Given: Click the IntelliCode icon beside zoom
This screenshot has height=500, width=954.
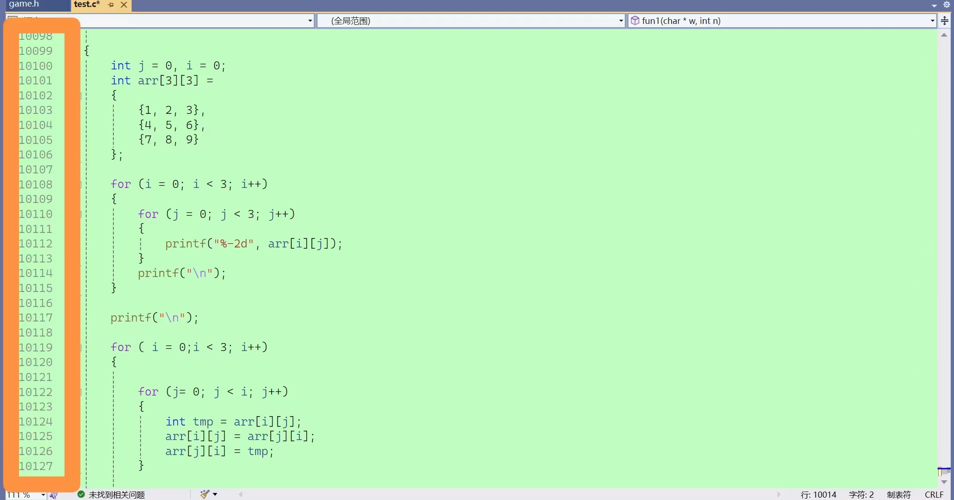Looking at the screenshot, I should pyautogui.click(x=54, y=495).
